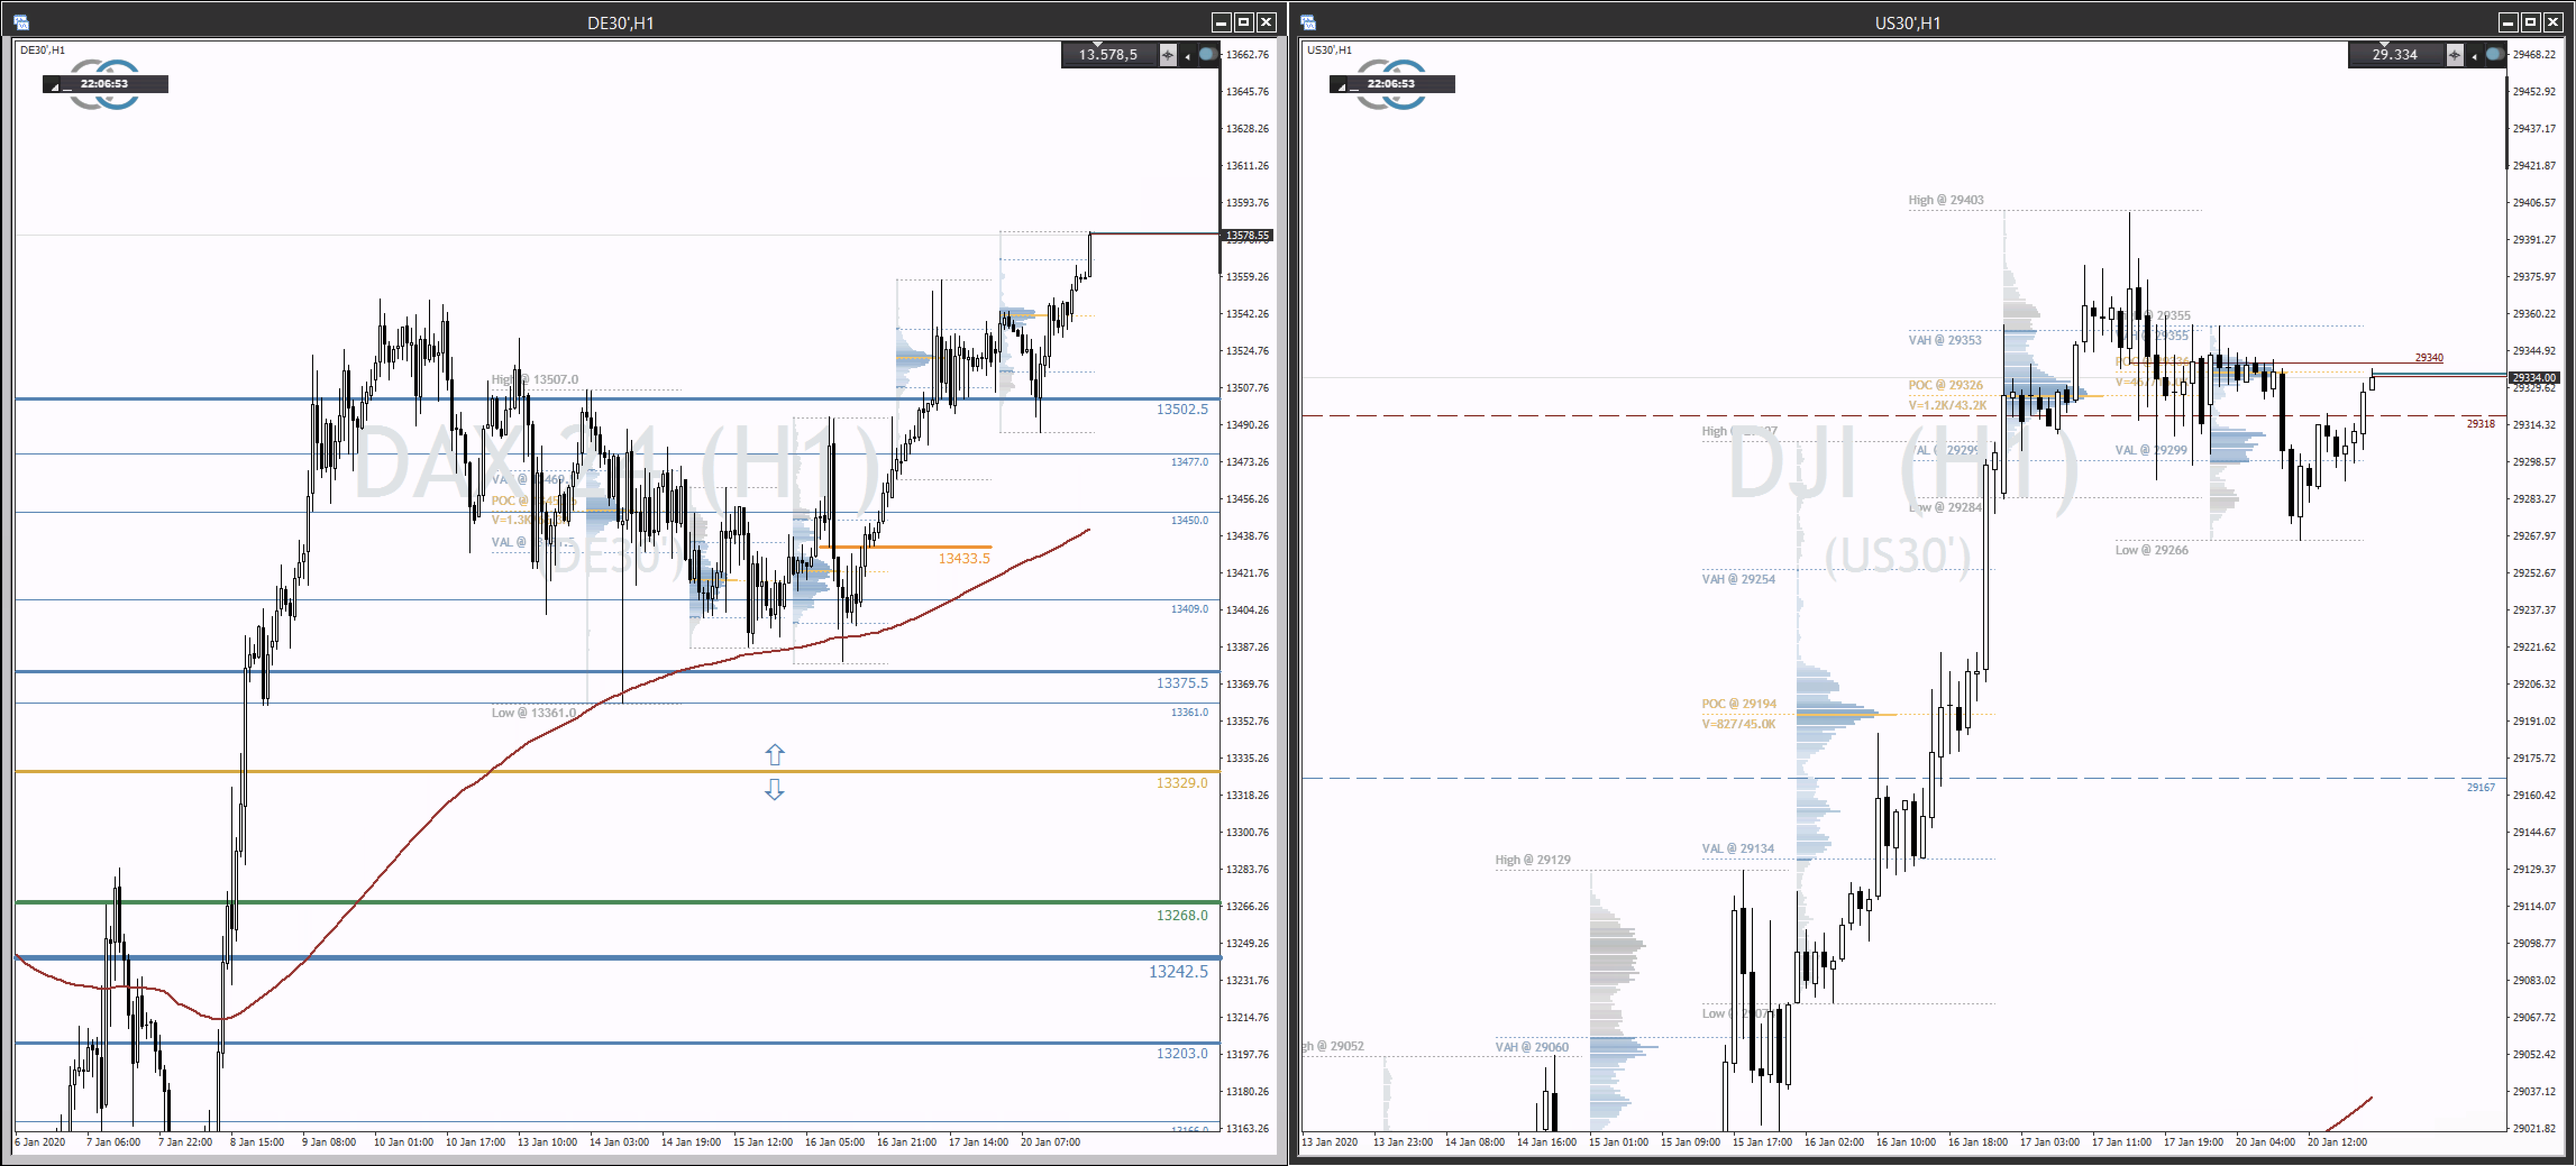Click the 13662.76 value on DE30 price axis
The width and height of the screenshot is (2576, 1166).
(1247, 55)
